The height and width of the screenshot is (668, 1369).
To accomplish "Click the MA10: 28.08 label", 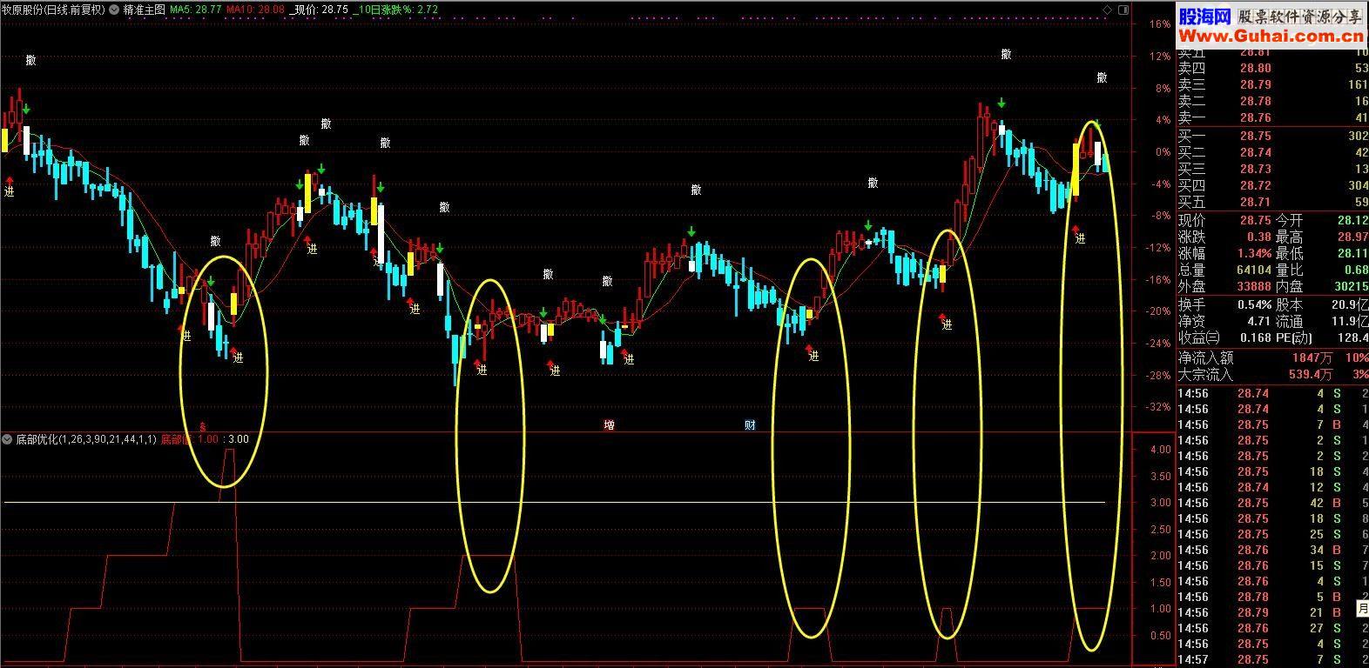I will click(255, 10).
